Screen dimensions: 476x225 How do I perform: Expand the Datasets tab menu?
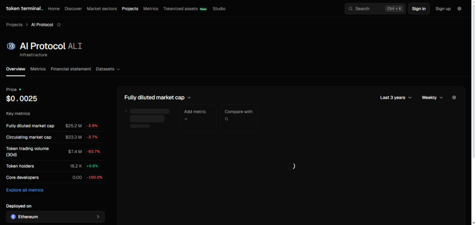(x=108, y=69)
